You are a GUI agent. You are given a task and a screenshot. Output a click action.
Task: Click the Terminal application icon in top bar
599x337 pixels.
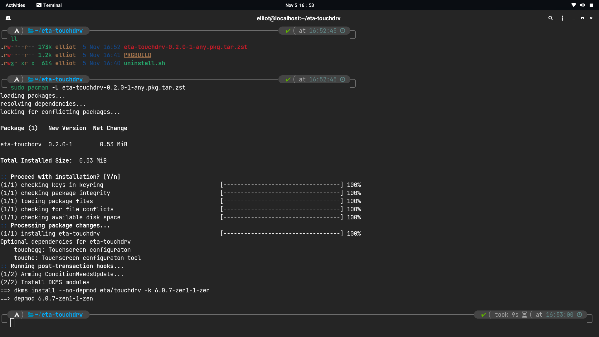39,5
